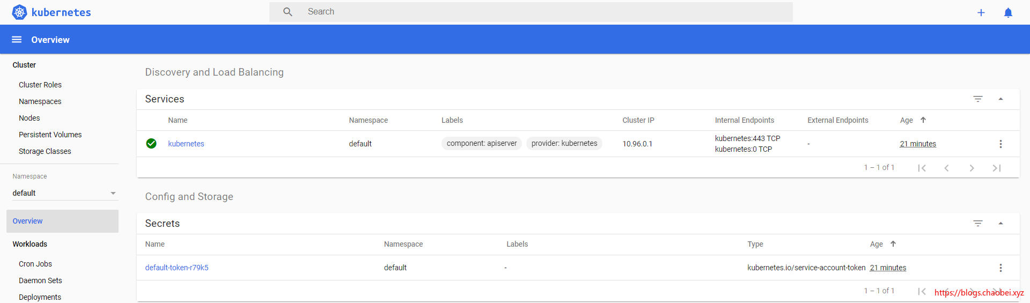1030x303 pixels.
Task: Go to next page of Services
Action: tap(972, 168)
